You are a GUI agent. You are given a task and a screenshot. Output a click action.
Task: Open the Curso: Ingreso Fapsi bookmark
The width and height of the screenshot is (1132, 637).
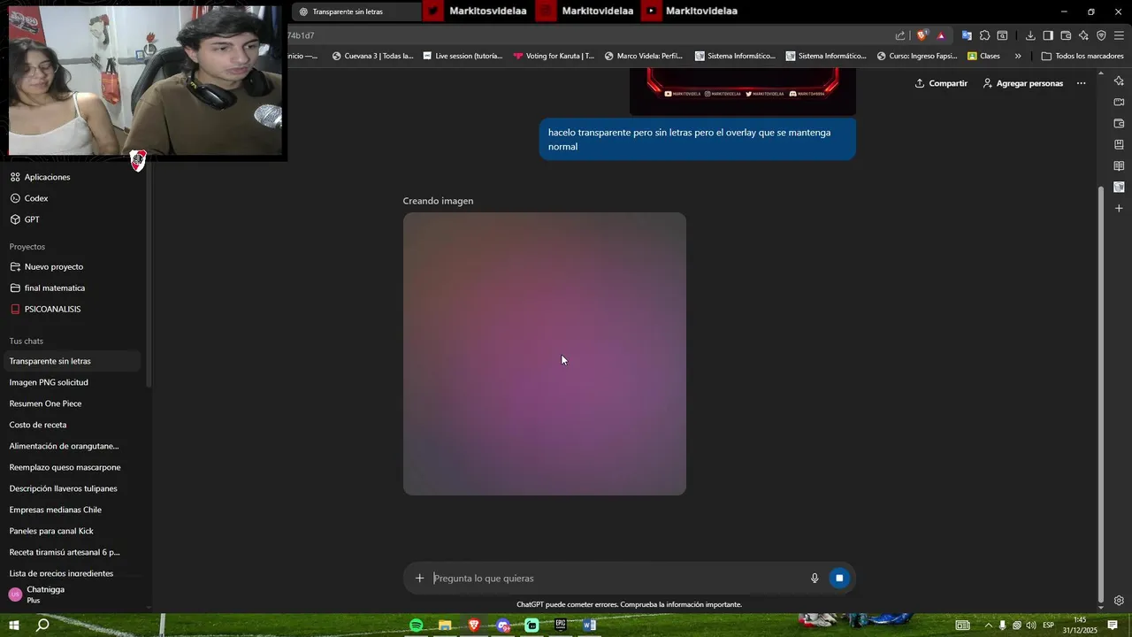click(x=916, y=56)
